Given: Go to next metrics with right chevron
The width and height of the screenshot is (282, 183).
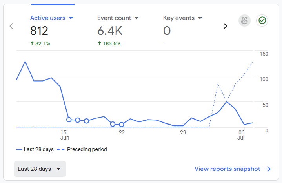Looking at the screenshot, I should pos(226,26).
